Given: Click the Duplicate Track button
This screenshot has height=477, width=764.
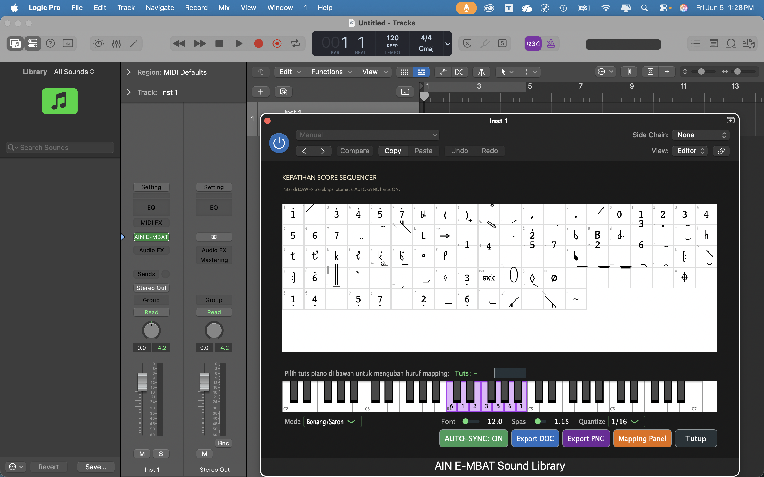Looking at the screenshot, I should [284, 92].
